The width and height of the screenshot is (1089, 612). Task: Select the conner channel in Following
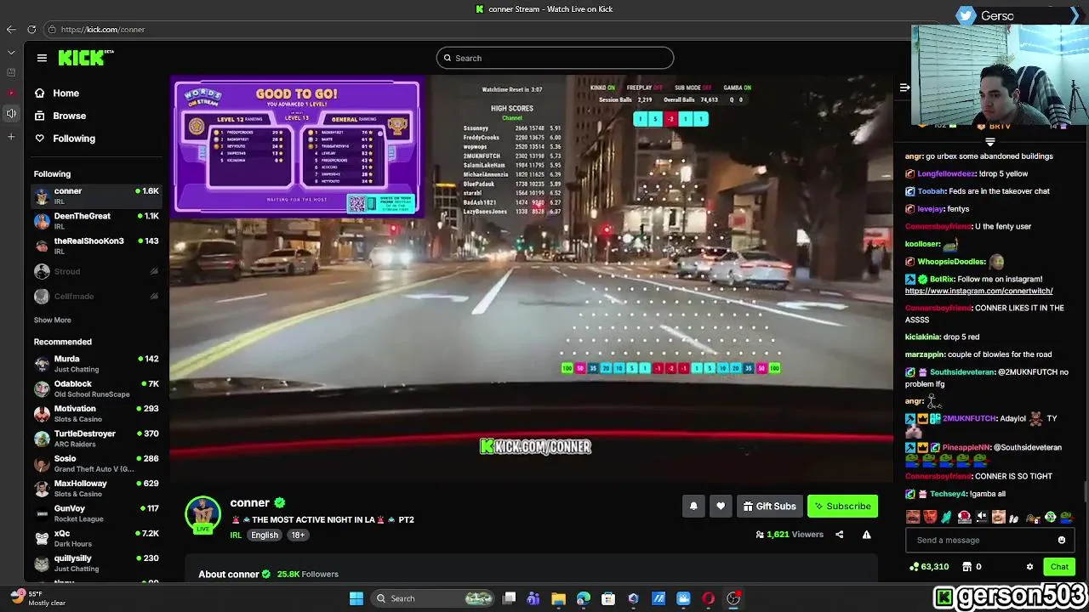coord(96,195)
